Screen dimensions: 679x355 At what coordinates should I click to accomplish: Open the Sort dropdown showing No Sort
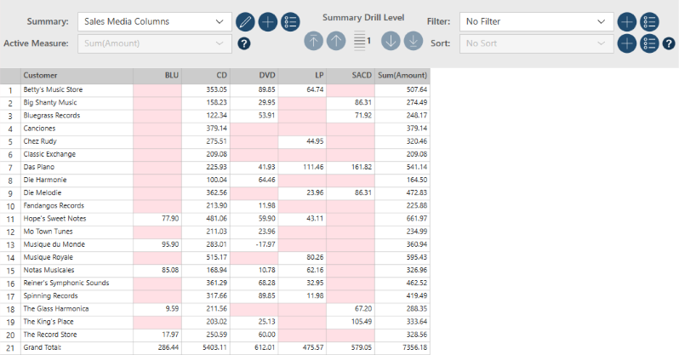[536, 43]
